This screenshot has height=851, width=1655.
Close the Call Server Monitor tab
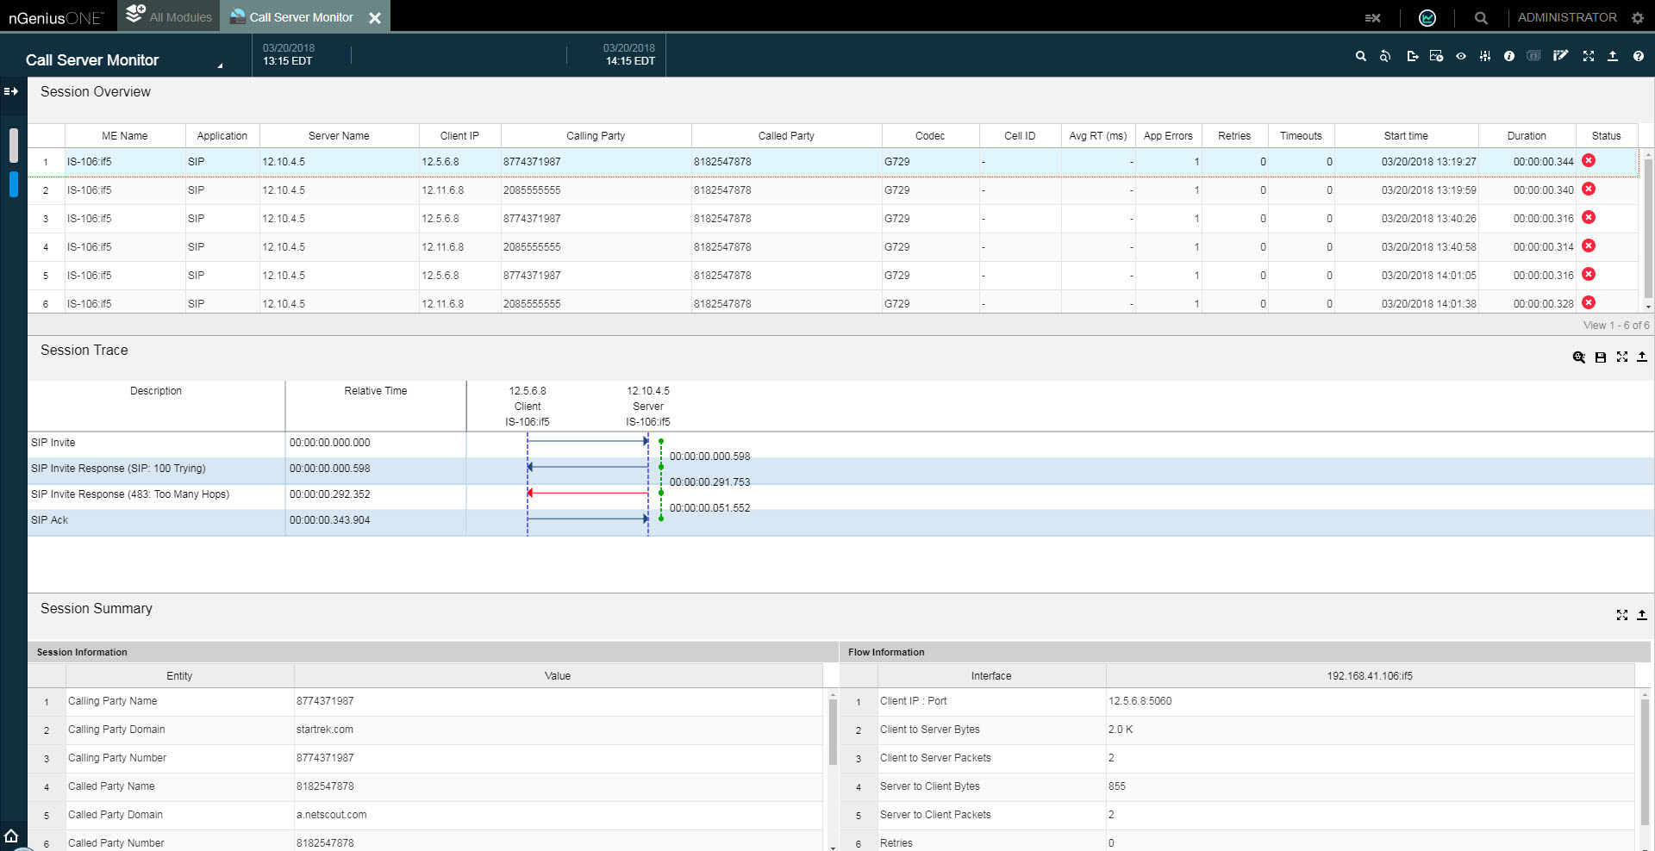375,17
